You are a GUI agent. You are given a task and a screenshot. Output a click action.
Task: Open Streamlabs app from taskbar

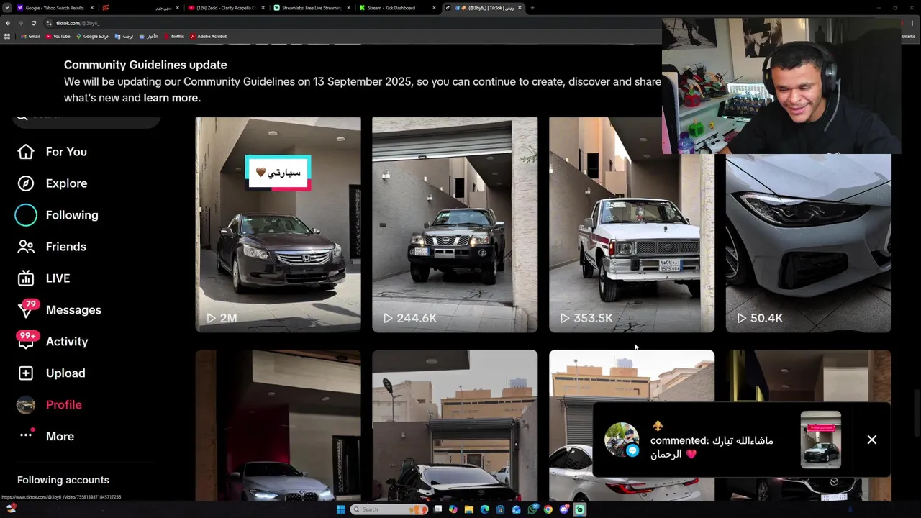pos(580,509)
